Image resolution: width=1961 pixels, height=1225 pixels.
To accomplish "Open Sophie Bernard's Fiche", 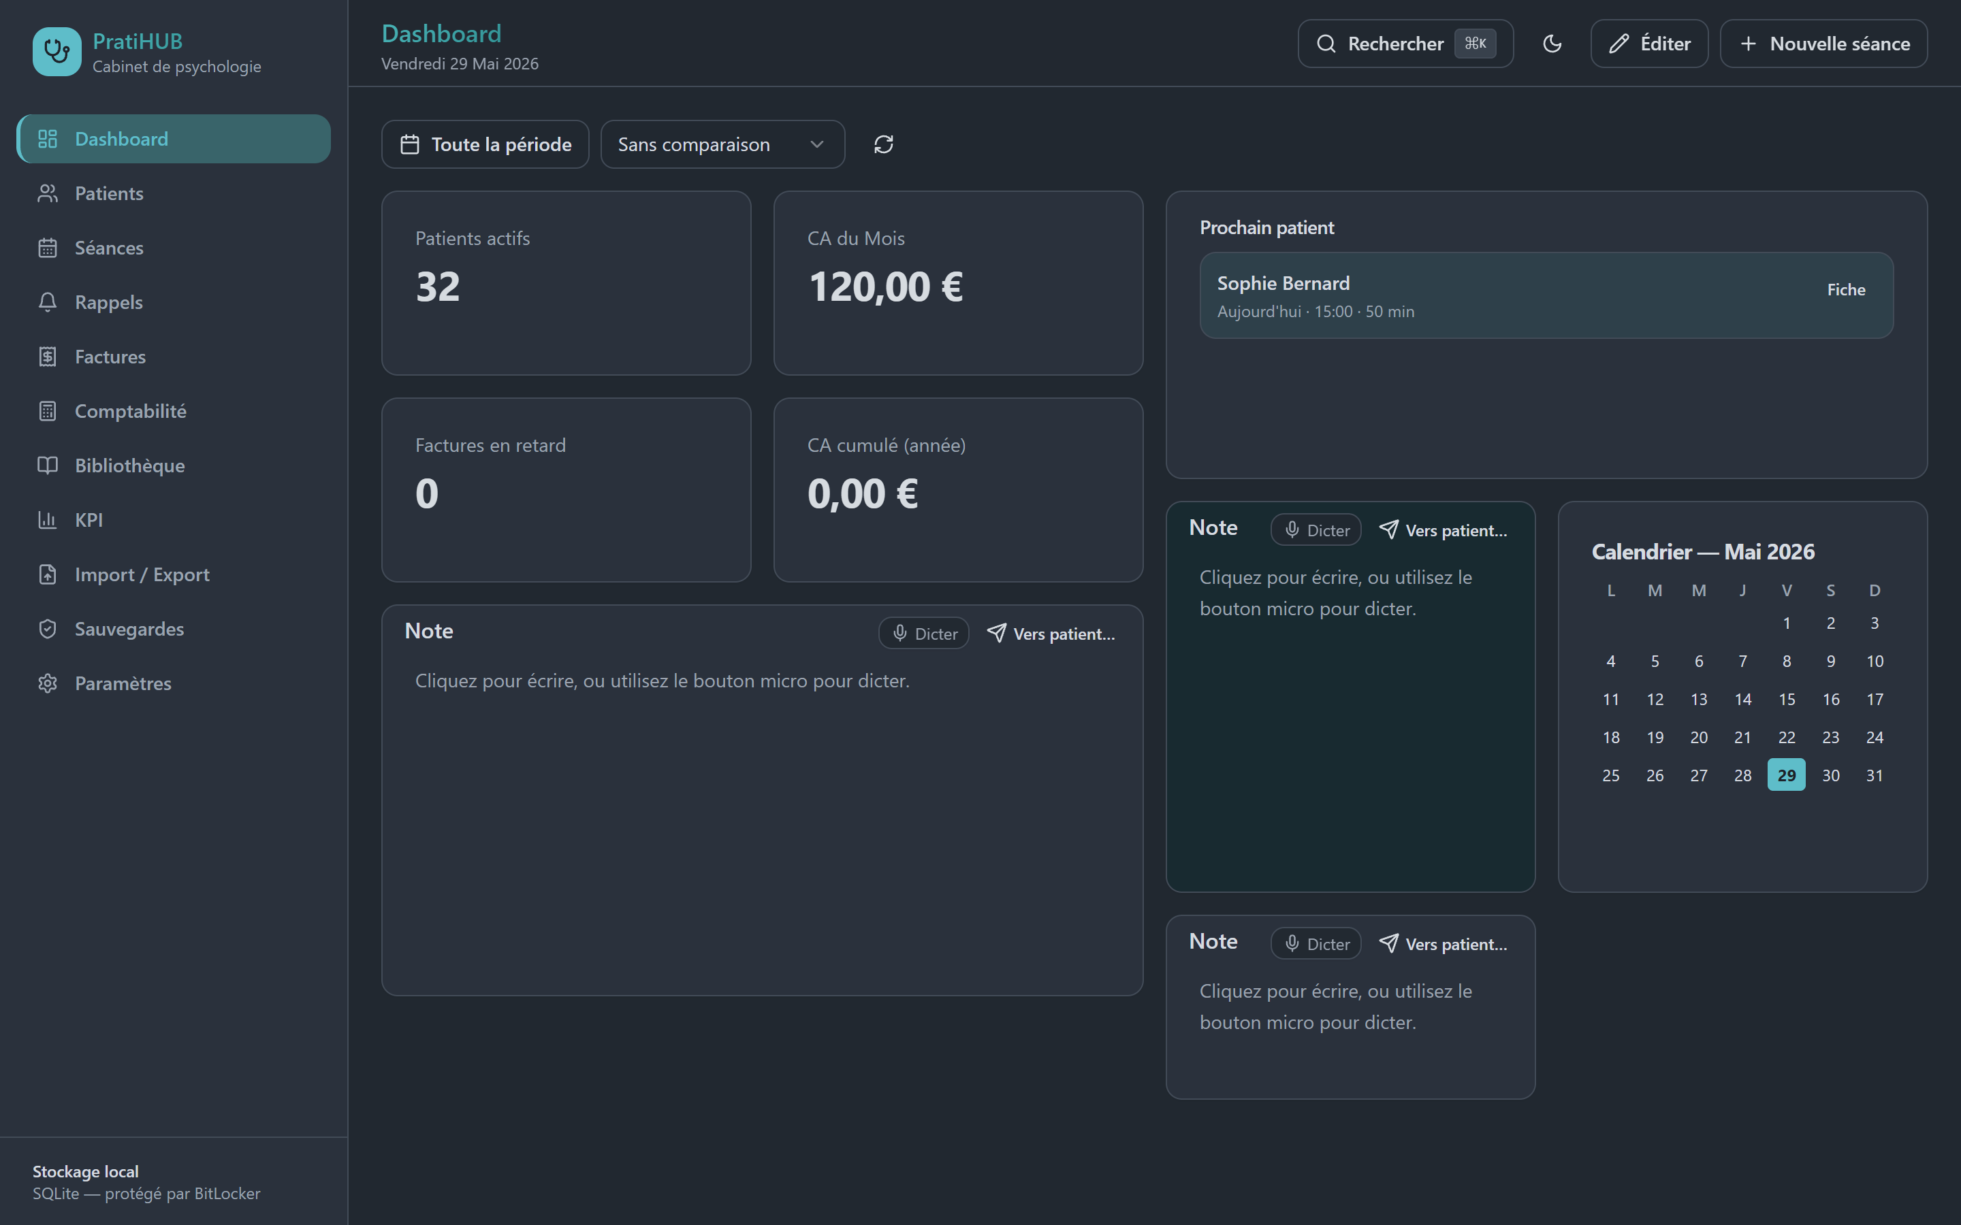I will tap(1846, 289).
